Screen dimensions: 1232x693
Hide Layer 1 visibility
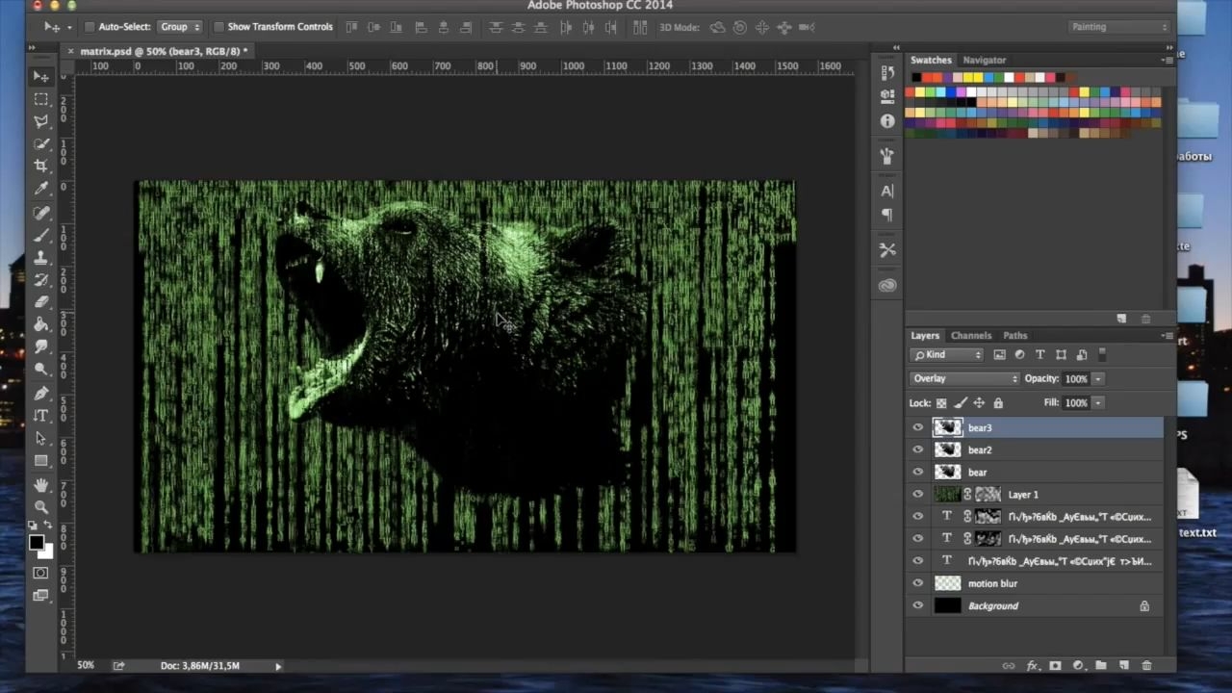(917, 495)
